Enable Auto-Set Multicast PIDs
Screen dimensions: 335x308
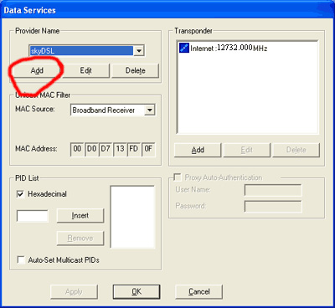(x=20, y=260)
